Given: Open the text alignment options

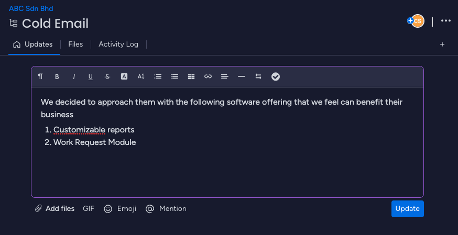Looking at the screenshot, I should pyautogui.click(x=225, y=76).
